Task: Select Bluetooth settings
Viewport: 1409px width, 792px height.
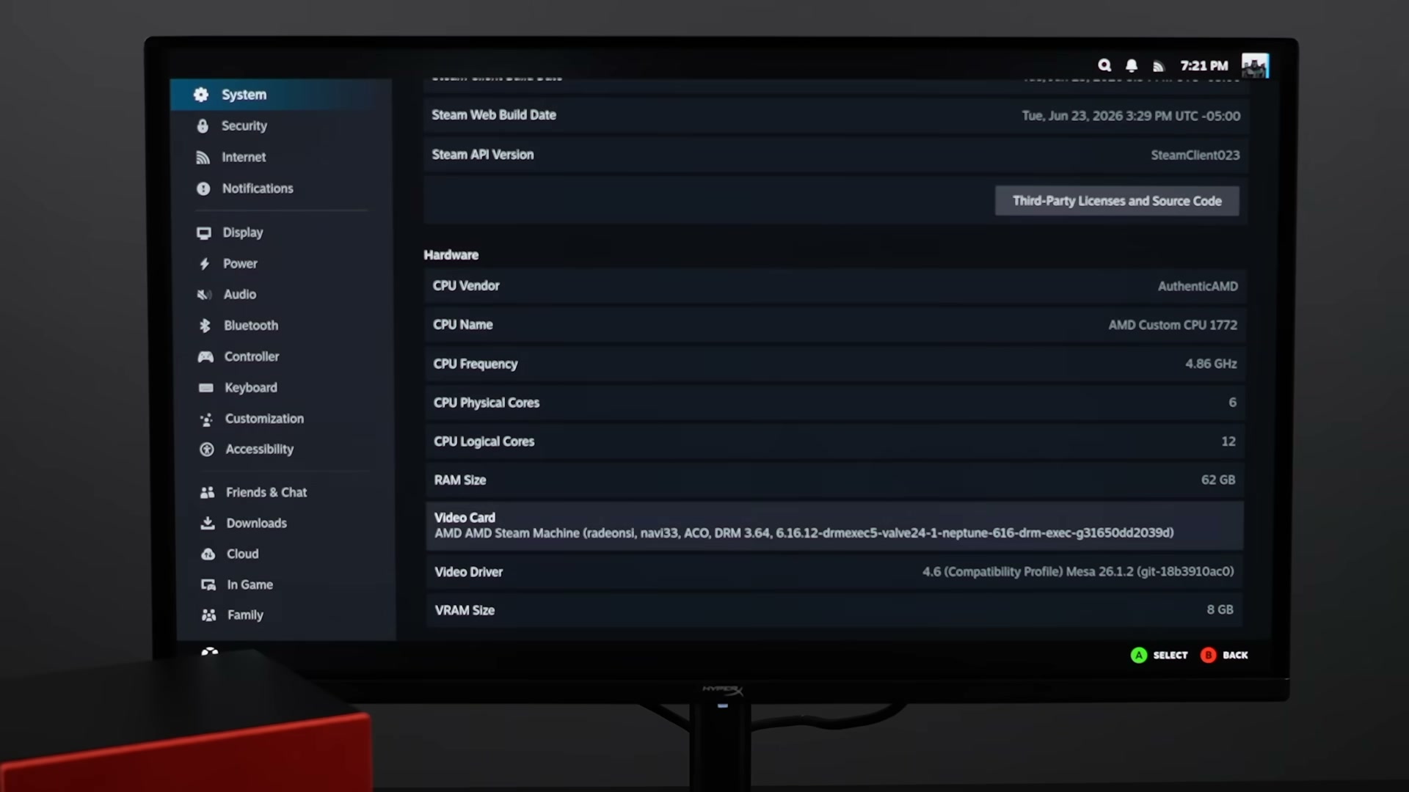Action: 283,326
